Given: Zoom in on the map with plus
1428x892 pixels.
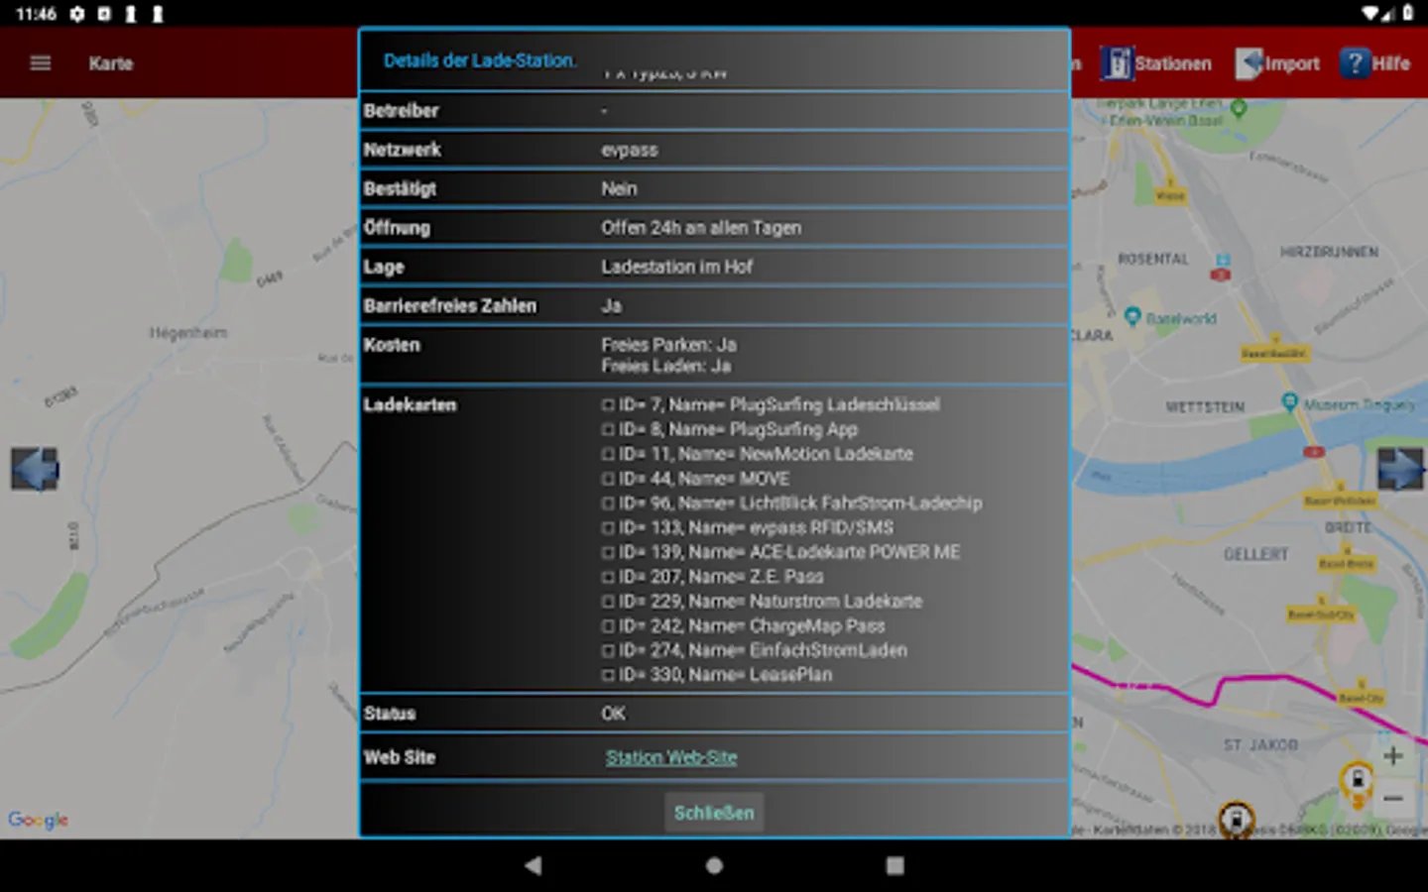Looking at the screenshot, I should (1393, 755).
